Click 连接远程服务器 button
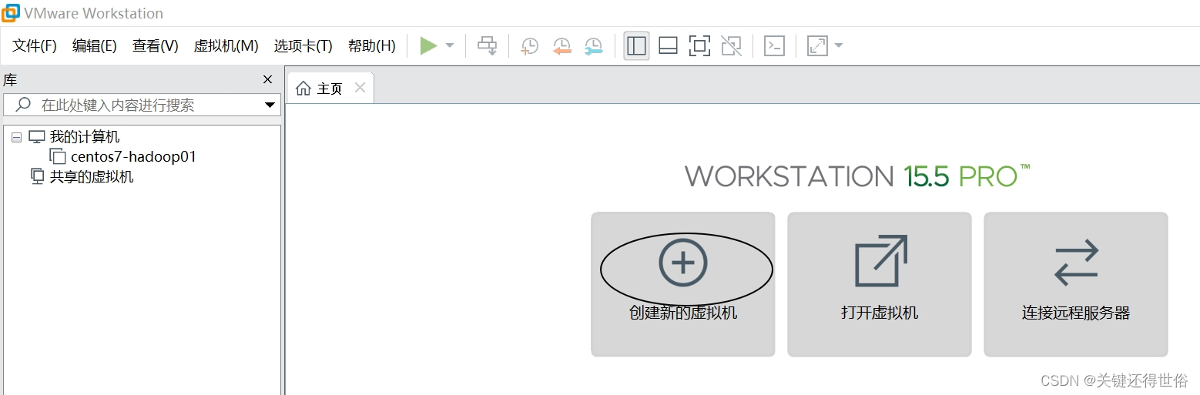 click(1076, 284)
